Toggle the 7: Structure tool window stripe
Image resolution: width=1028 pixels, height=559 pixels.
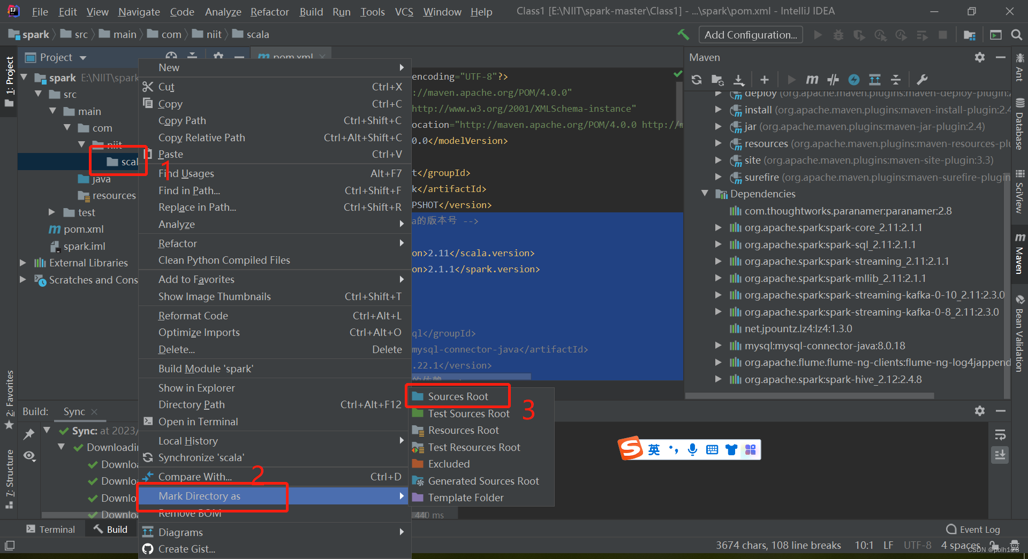pyautogui.click(x=10, y=479)
